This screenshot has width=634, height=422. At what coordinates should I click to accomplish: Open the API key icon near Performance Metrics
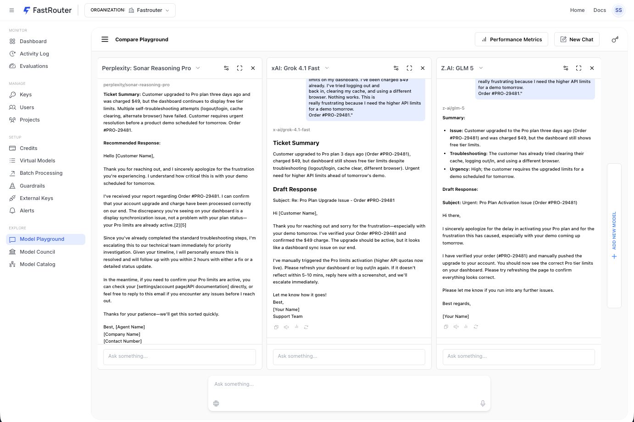point(615,39)
